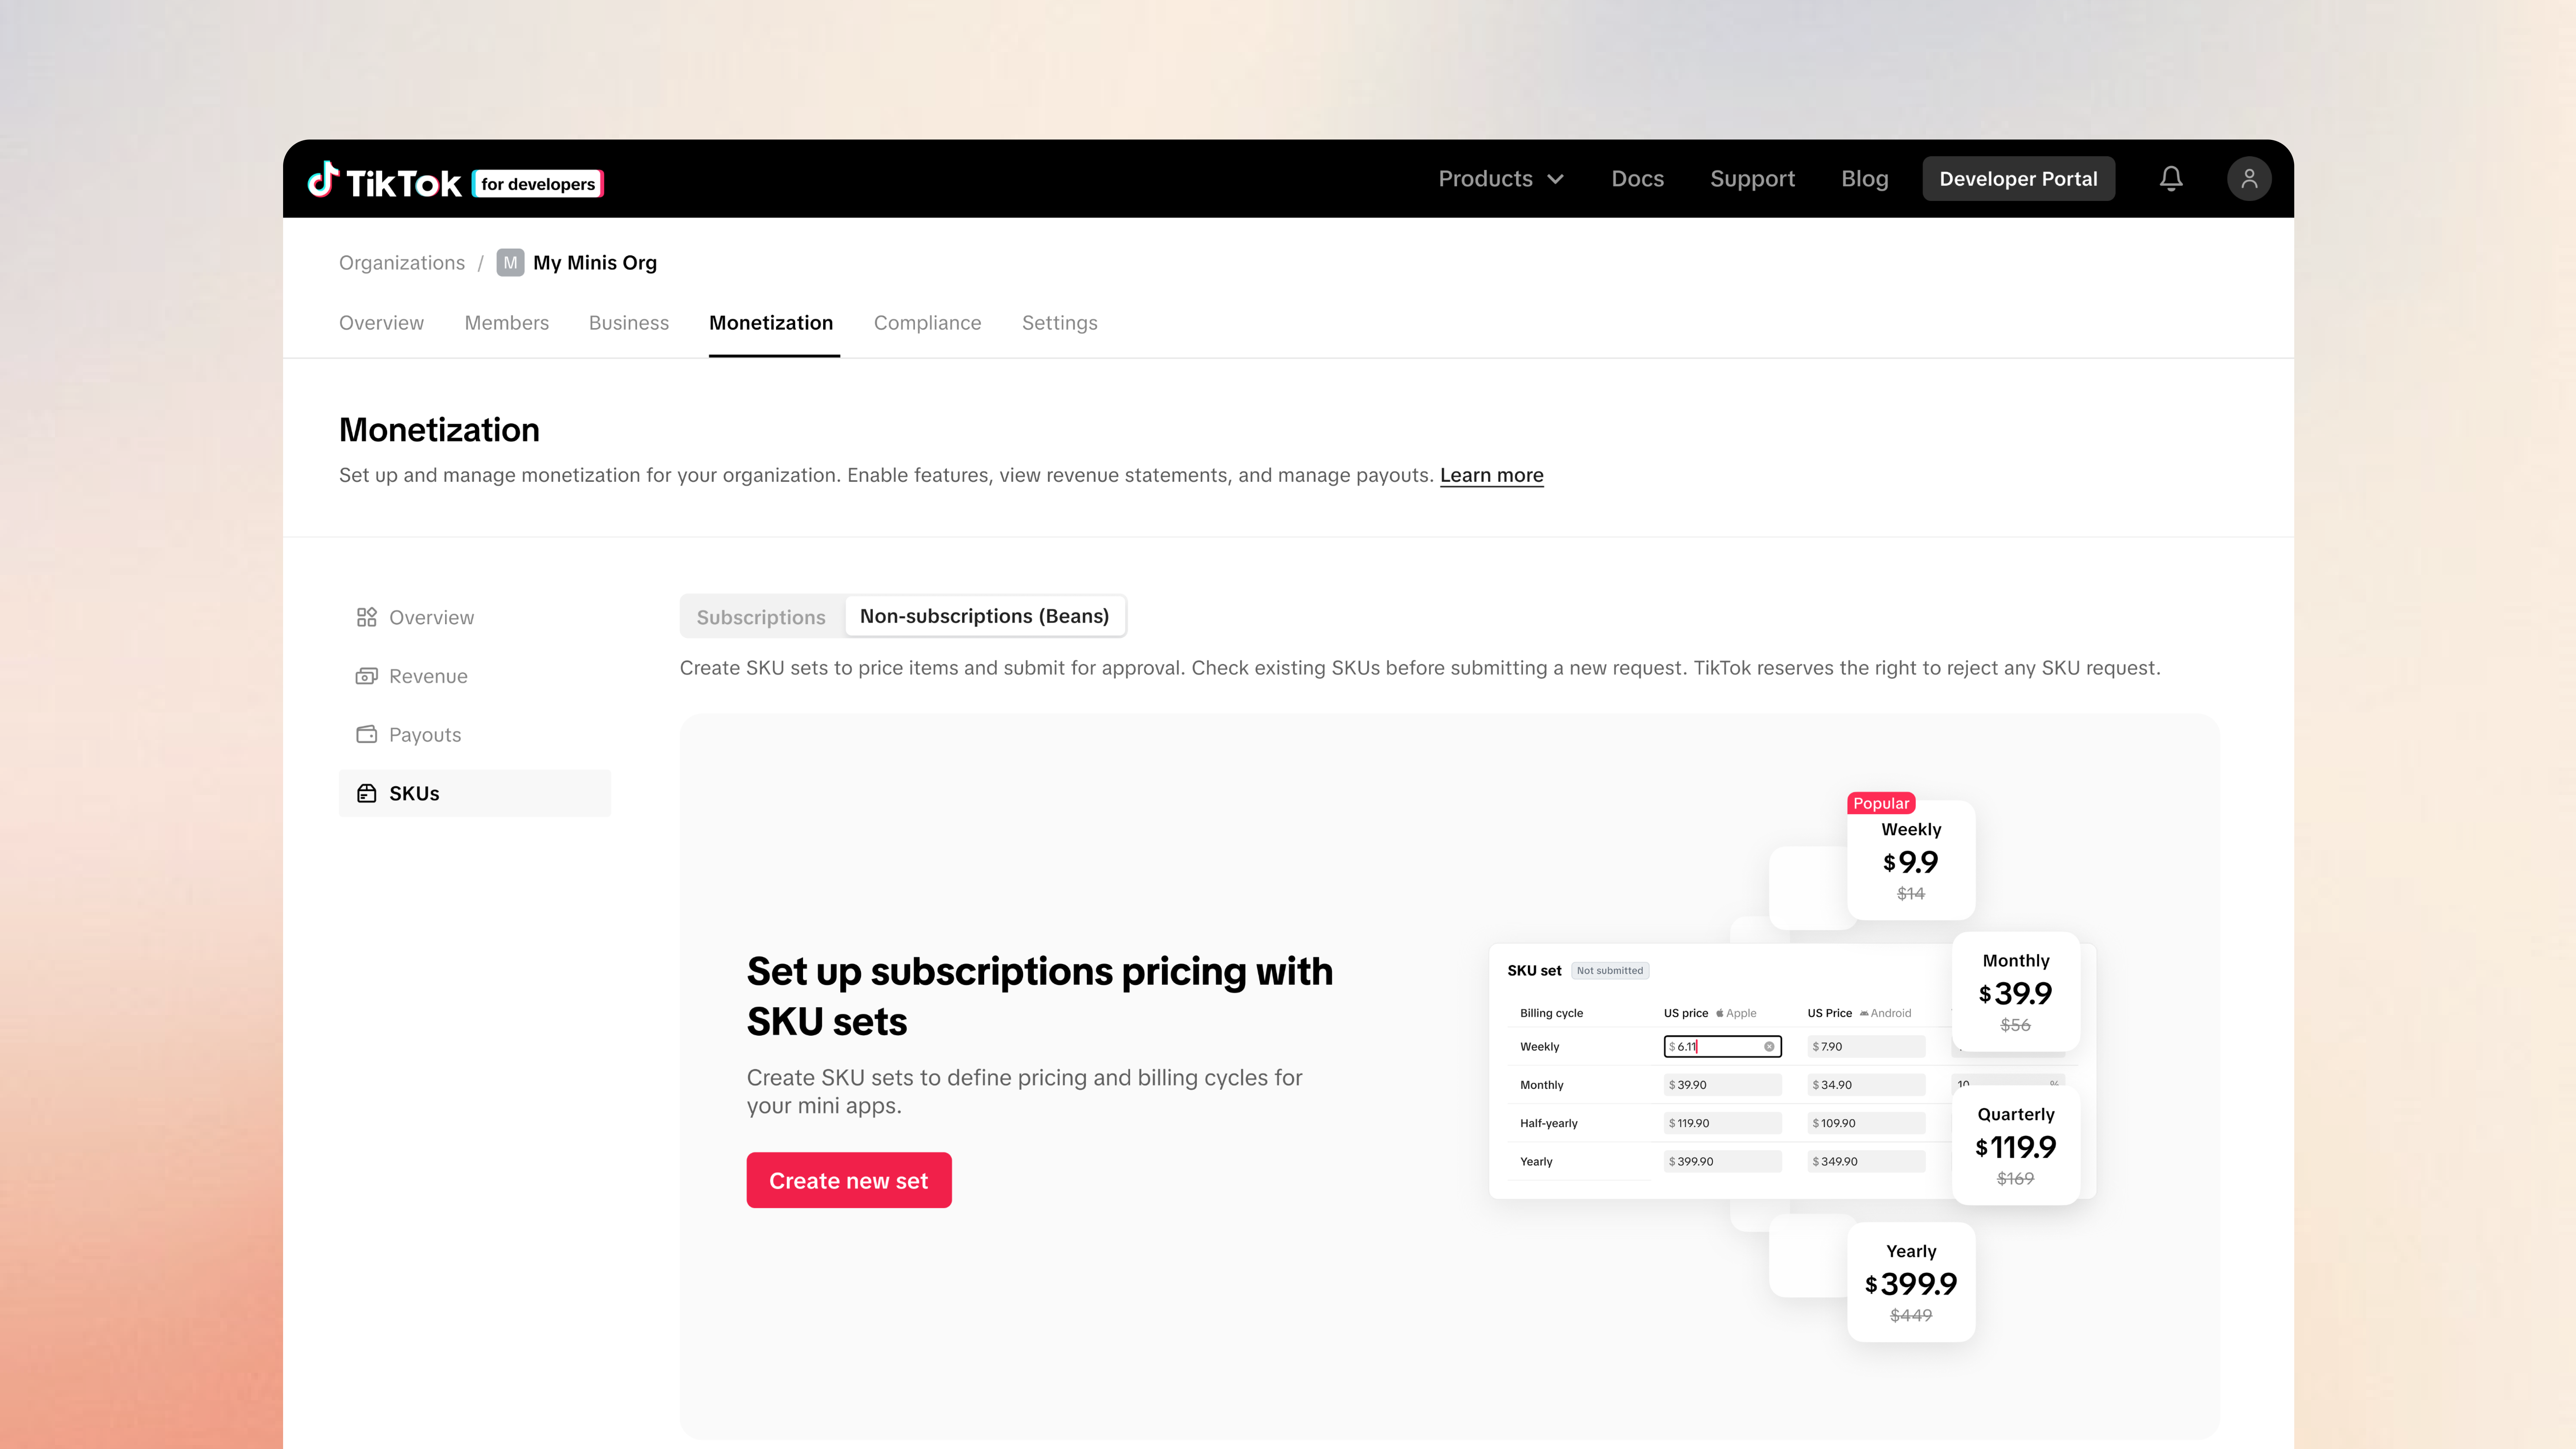Screen dimensions: 2576x1449
Task: Click the Billing cycle column header
Action: point(1551,1013)
